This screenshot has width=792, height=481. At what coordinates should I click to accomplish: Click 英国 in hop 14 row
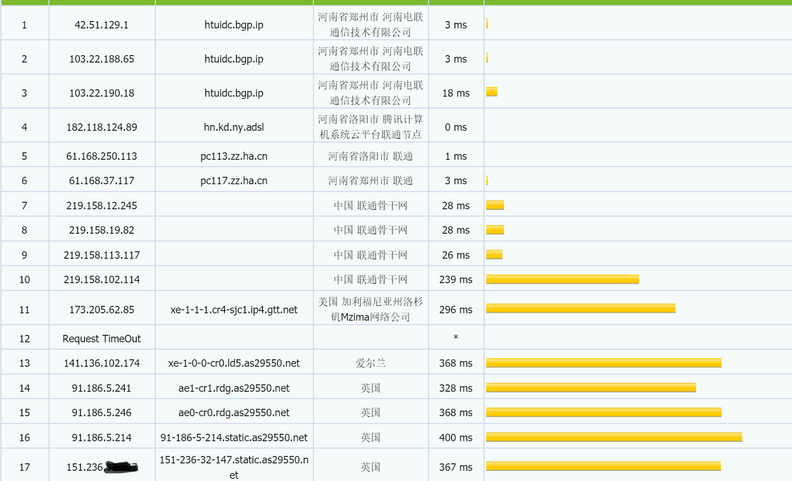[370, 388]
